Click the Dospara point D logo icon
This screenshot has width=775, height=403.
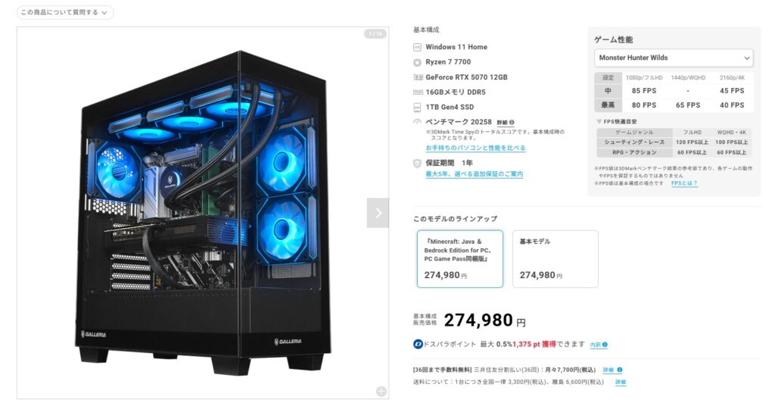(x=418, y=344)
